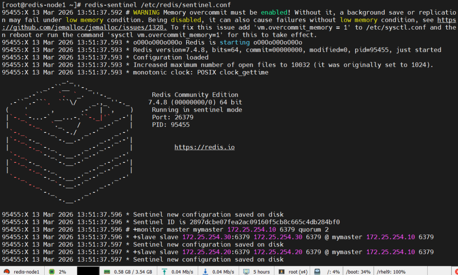
Task: Click the yellow 'disabled' word
Action: coord(186,20)
